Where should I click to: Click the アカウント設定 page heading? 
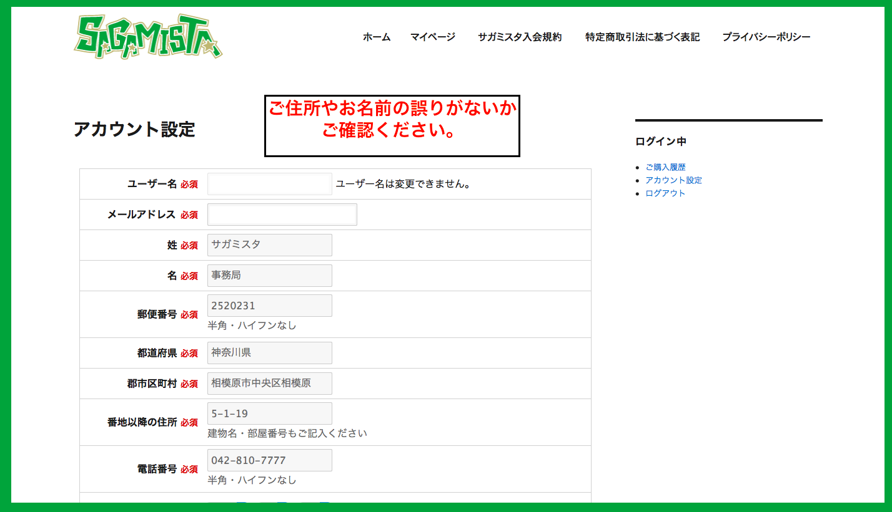(x=134, y=130)
